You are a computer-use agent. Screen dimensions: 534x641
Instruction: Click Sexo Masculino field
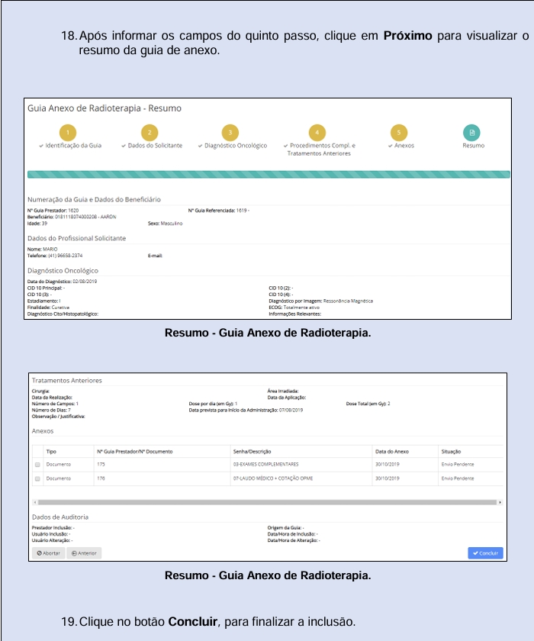tap(165, 224)
